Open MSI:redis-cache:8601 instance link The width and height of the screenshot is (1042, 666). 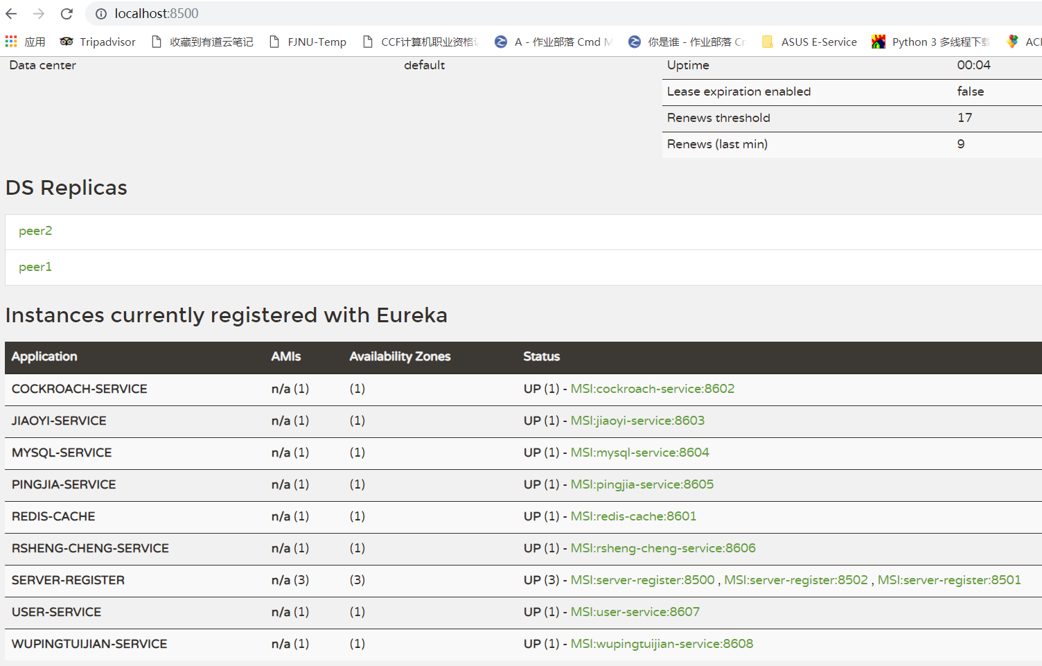633,516
